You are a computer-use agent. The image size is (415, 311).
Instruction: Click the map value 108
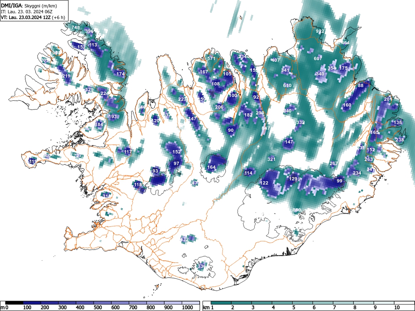point(216,84)
